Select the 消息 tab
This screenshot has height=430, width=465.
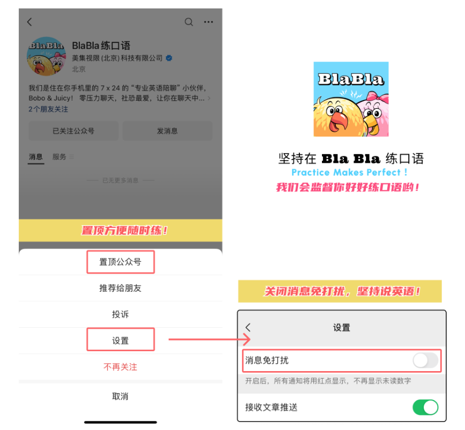(36, 157)
